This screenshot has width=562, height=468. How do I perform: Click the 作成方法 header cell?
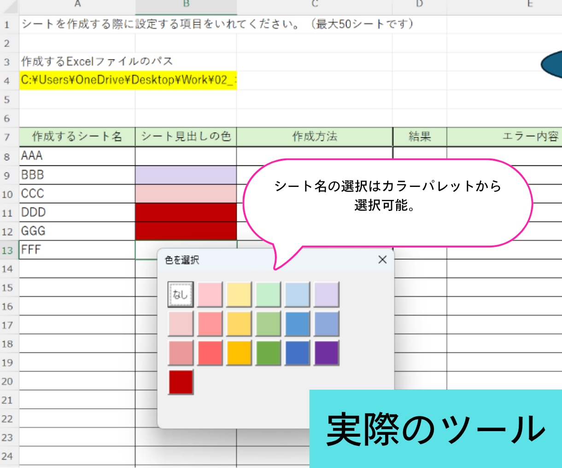(315, 136)
